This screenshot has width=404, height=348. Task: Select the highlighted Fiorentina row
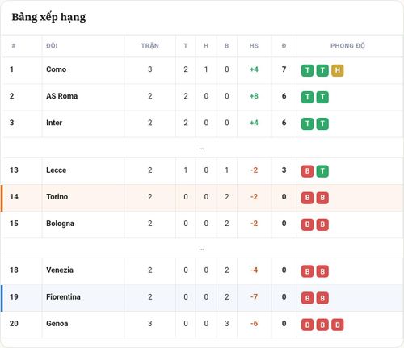coord(202,298)
